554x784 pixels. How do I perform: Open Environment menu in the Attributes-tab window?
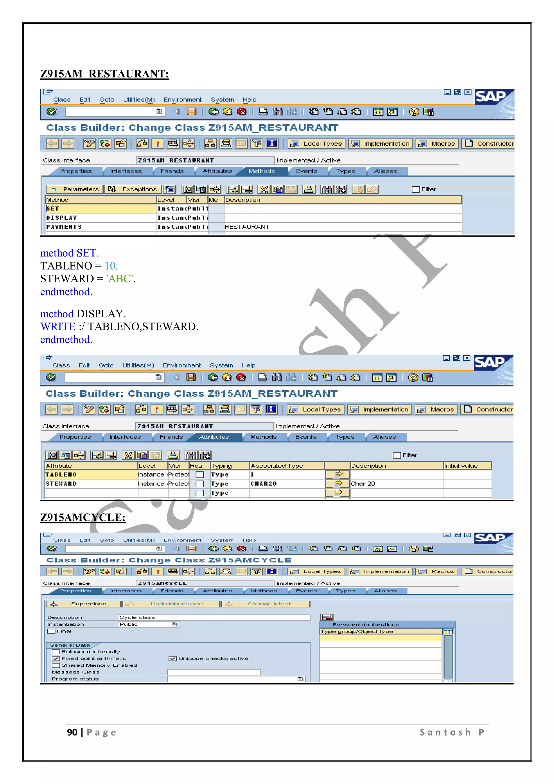tap(182, 366)
